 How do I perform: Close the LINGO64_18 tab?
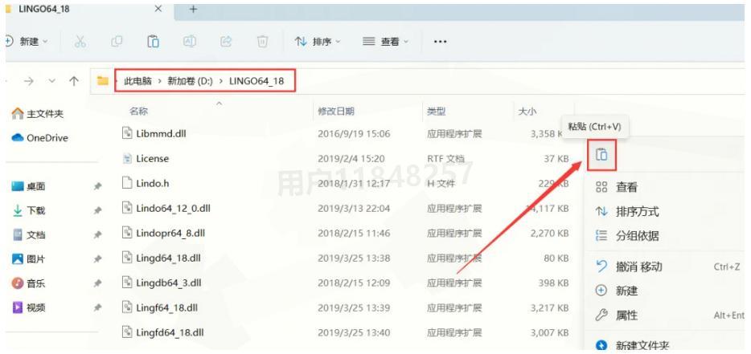(x=158, y=9)
